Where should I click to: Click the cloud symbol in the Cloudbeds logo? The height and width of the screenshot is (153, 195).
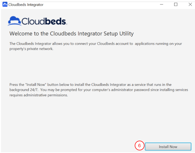14,20
